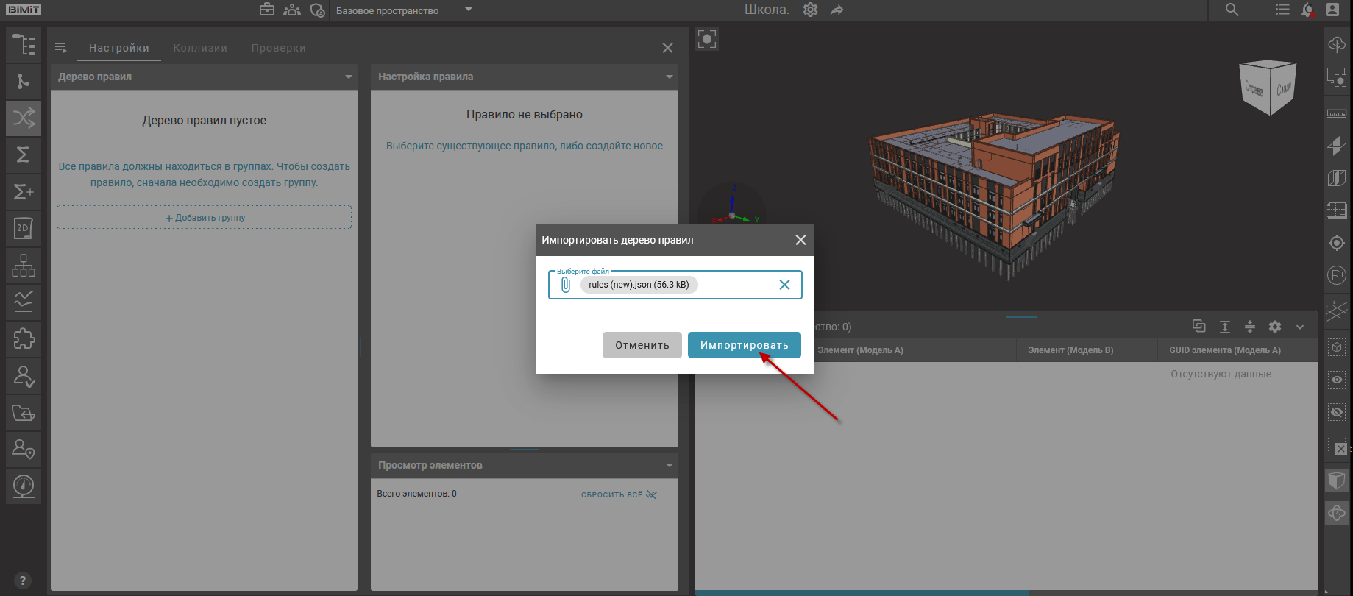This screenshot has width=1353, height=596.
Task: Click the Отменить button
Action: coord(642,345)
